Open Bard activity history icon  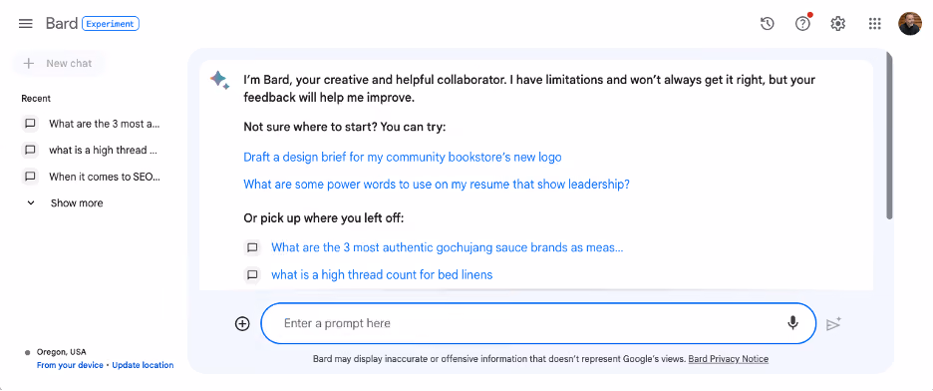(767, 24)
